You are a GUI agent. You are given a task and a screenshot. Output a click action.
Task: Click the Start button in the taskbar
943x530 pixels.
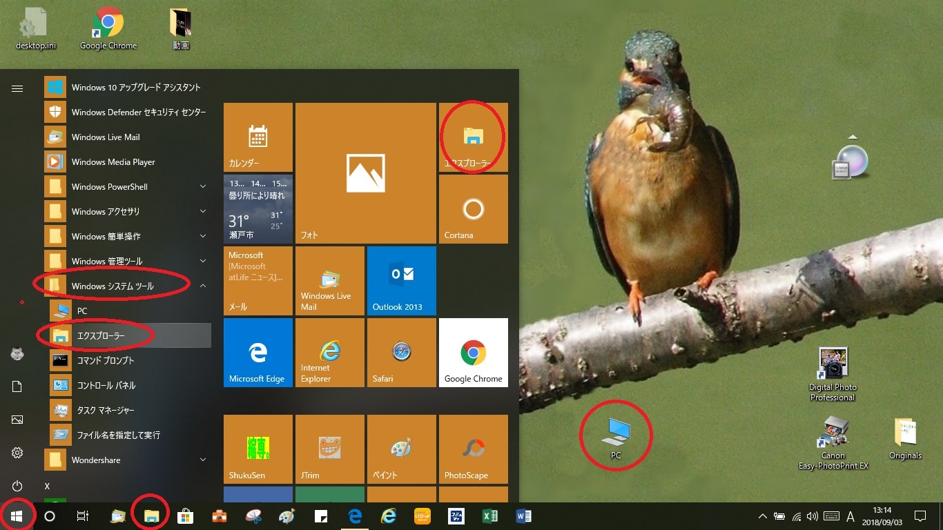coord(17,516)
